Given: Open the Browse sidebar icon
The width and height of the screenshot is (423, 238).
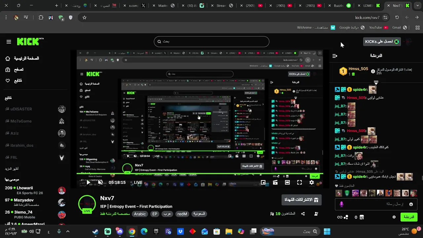Looking at the screenshot, I should pyautogui.click(x=8, y=69).
